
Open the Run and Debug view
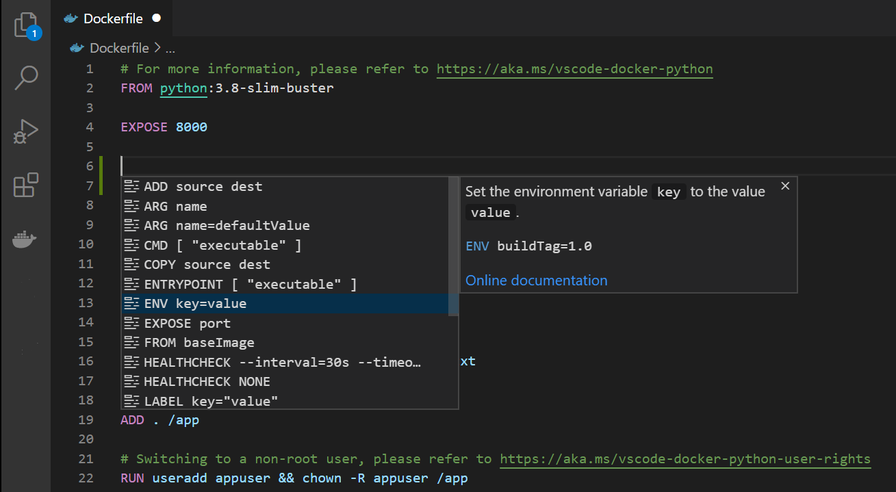[25, 131]
